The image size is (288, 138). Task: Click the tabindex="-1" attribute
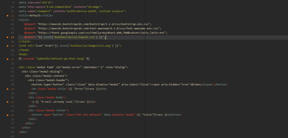click(x=94, y=67)
